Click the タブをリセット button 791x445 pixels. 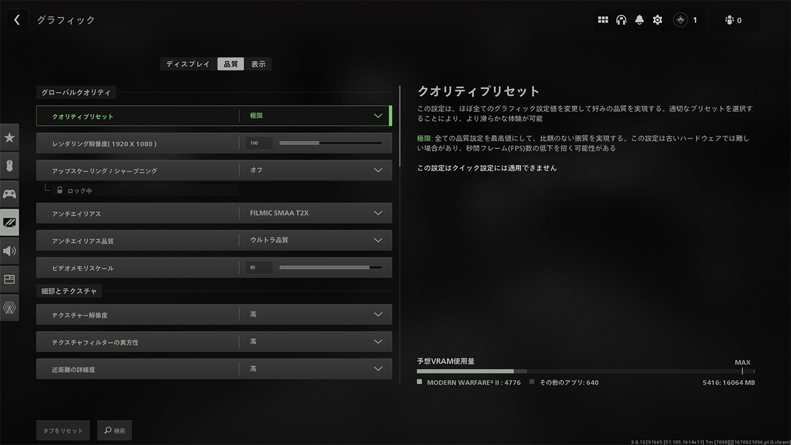coord(63,431)
